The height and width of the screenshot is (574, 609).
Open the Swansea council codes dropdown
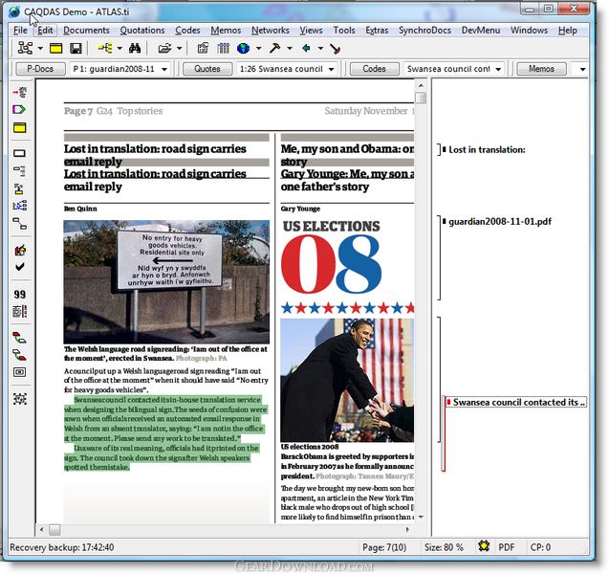click(x=498, y=69)
